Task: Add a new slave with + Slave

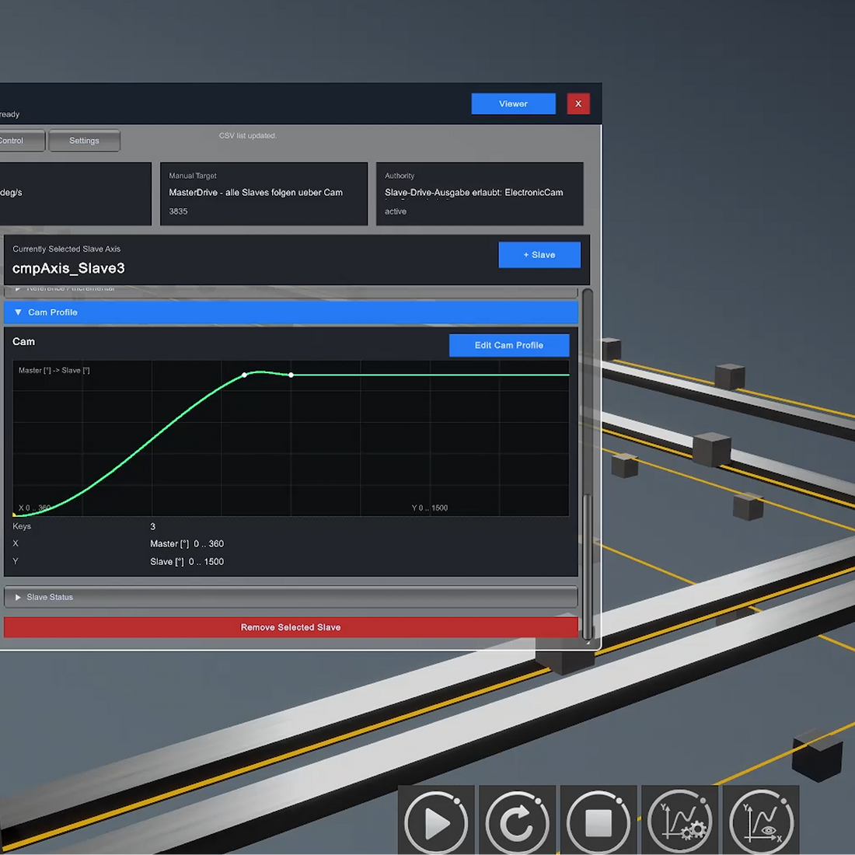Action: [x=539, y=255]
